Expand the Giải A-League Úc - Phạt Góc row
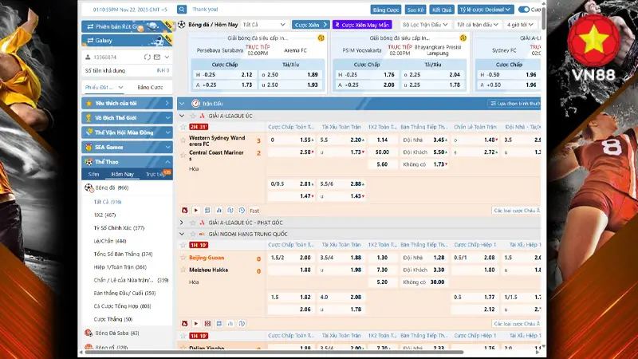The image size is (638, 359). [x=182, y=223]
